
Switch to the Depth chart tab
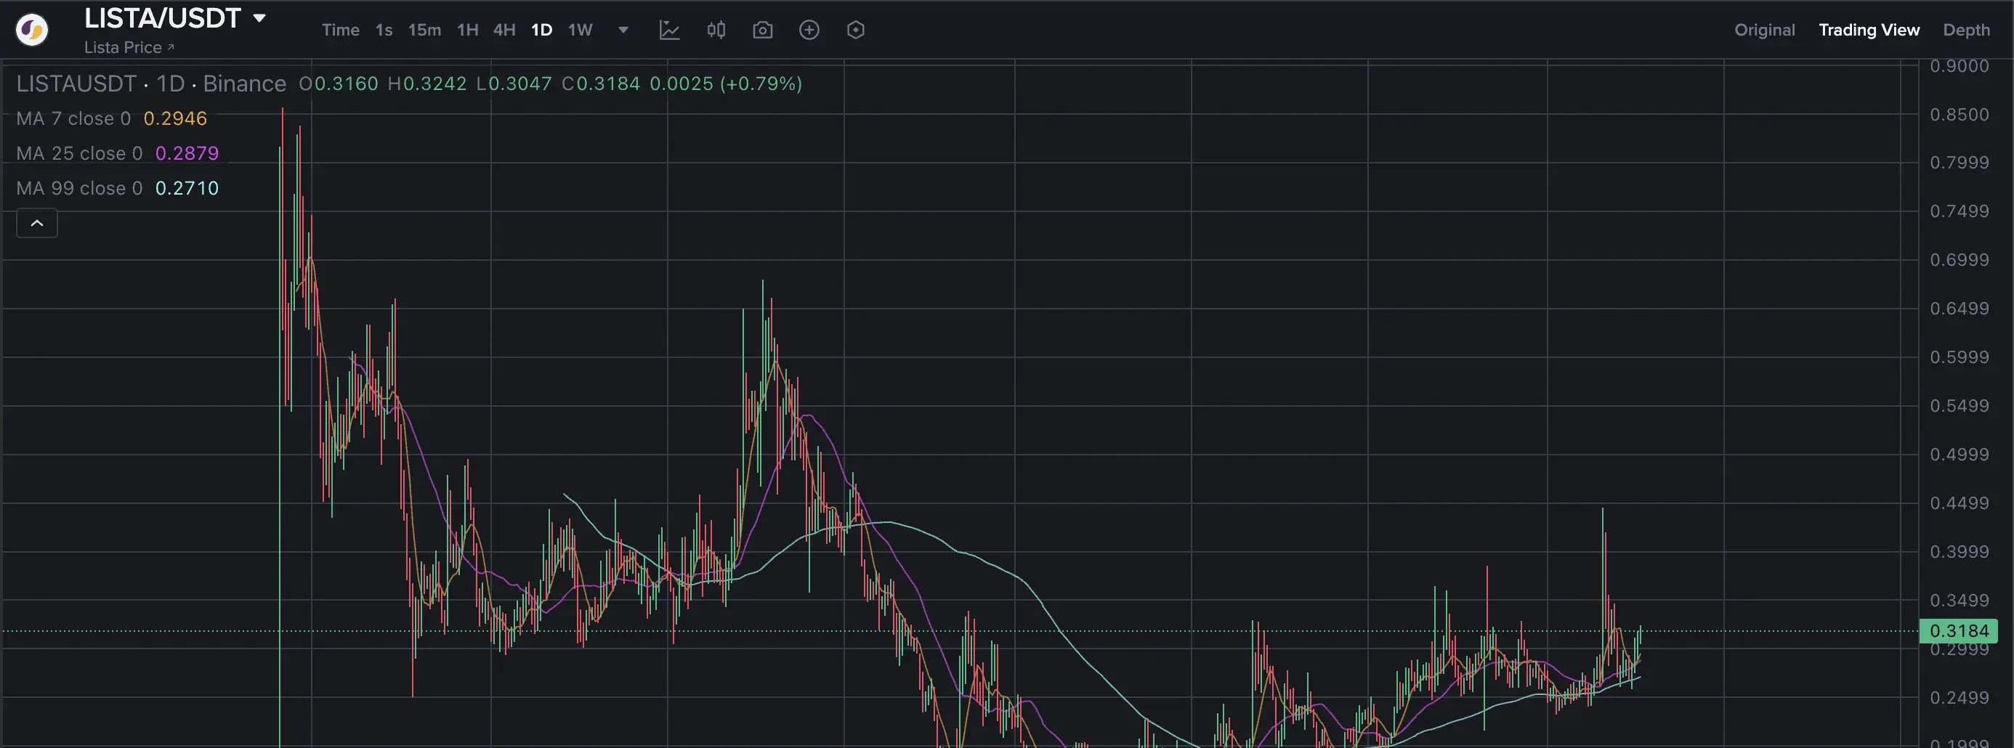[x=1966, y=30]
